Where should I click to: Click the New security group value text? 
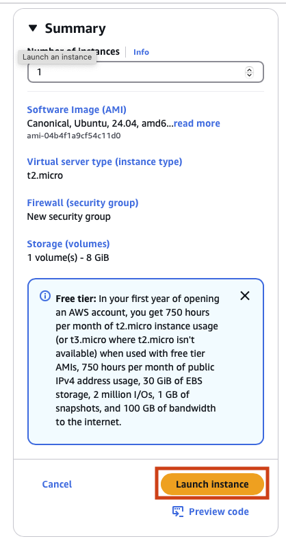[68, 216]
